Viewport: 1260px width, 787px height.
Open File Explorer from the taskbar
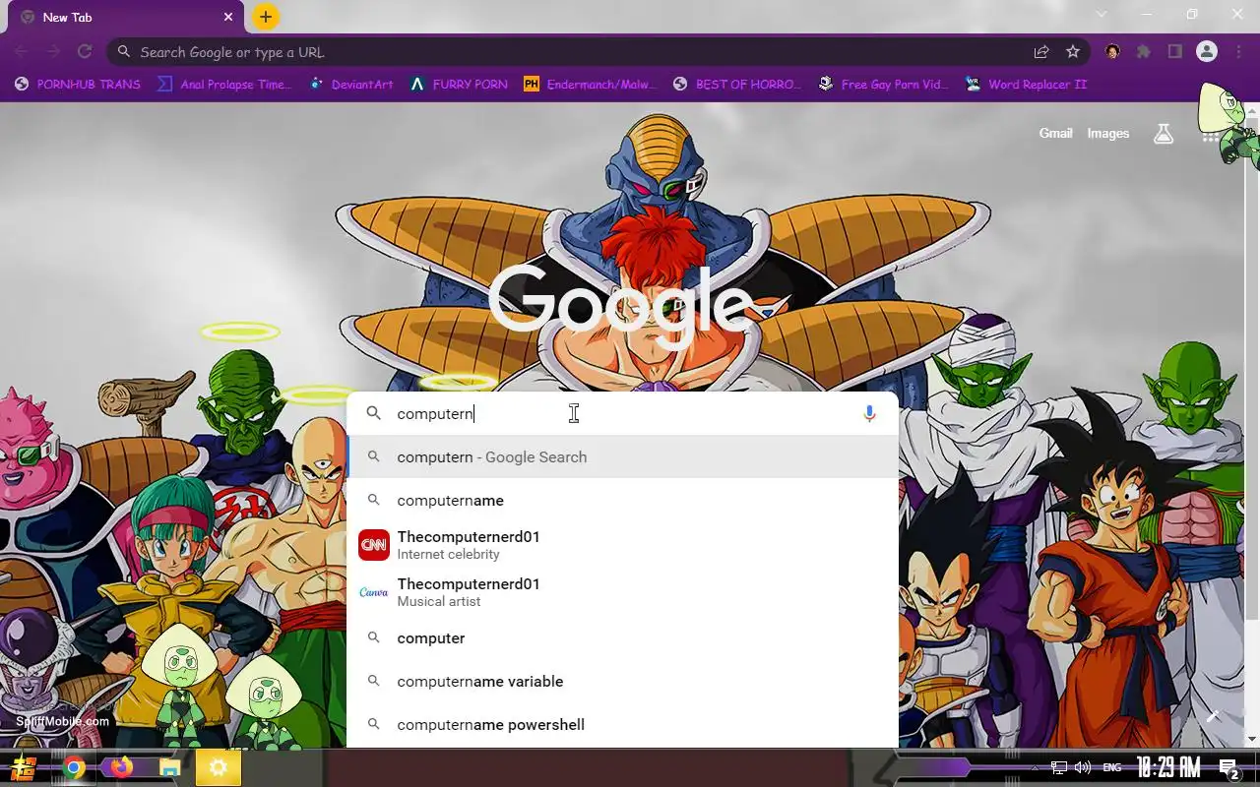169,767
